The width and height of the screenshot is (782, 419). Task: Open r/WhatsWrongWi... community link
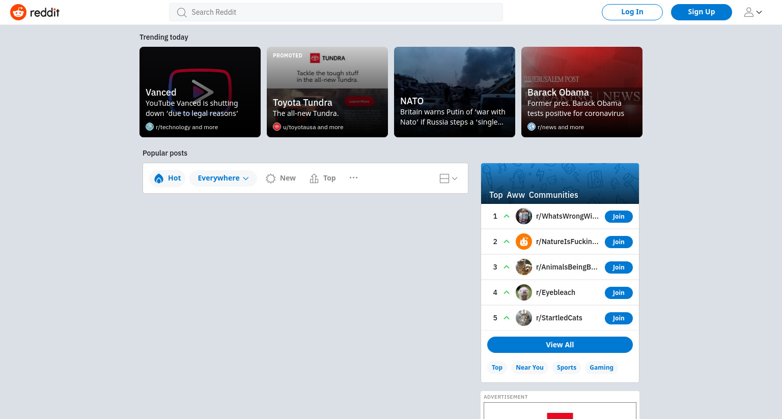[x=567, y=216]
